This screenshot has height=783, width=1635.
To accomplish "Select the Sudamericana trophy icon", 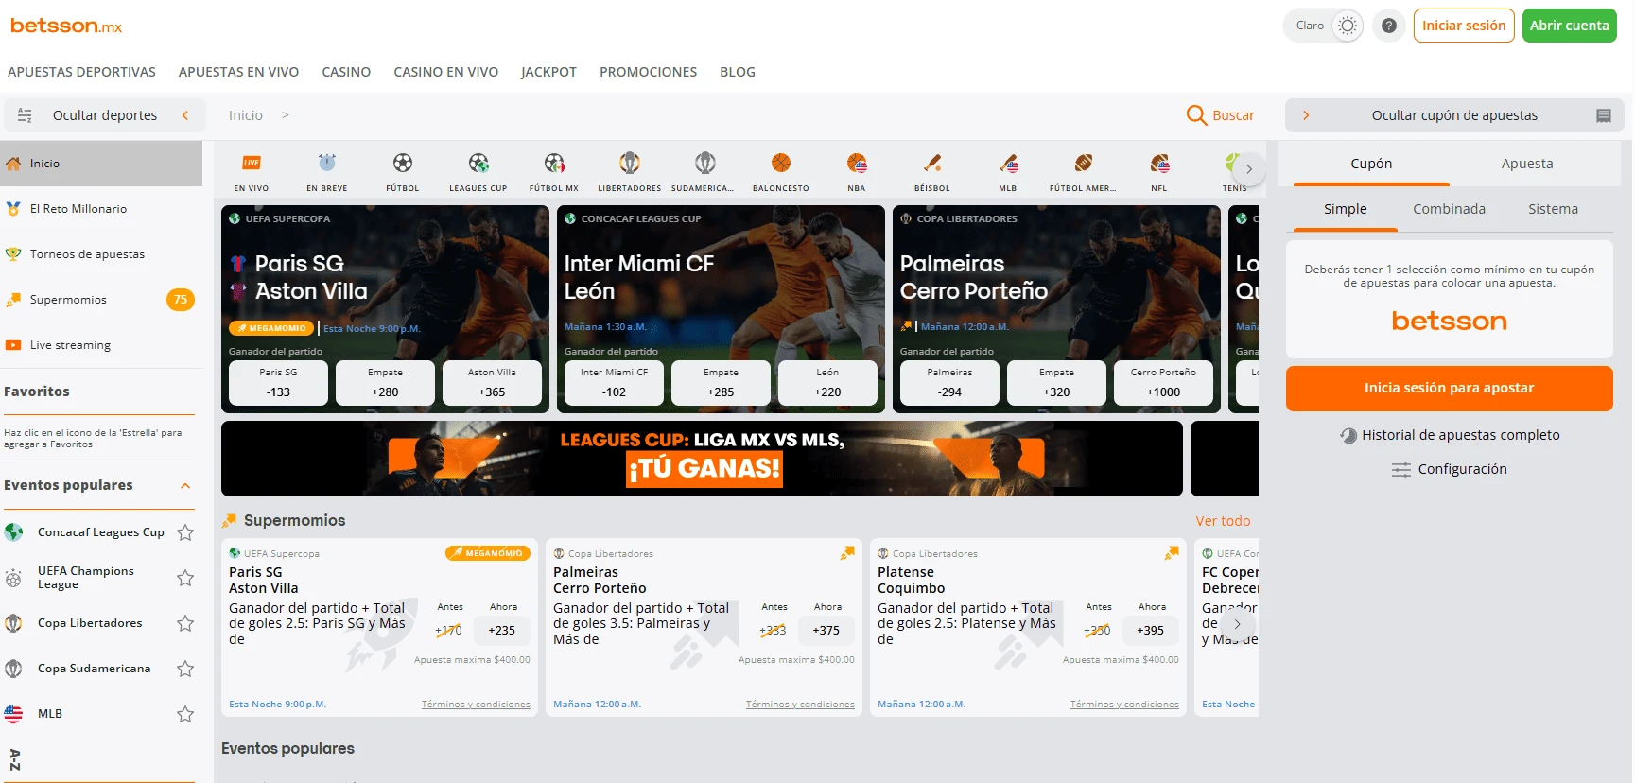I will pyautogui.click(x=705, y=164).
